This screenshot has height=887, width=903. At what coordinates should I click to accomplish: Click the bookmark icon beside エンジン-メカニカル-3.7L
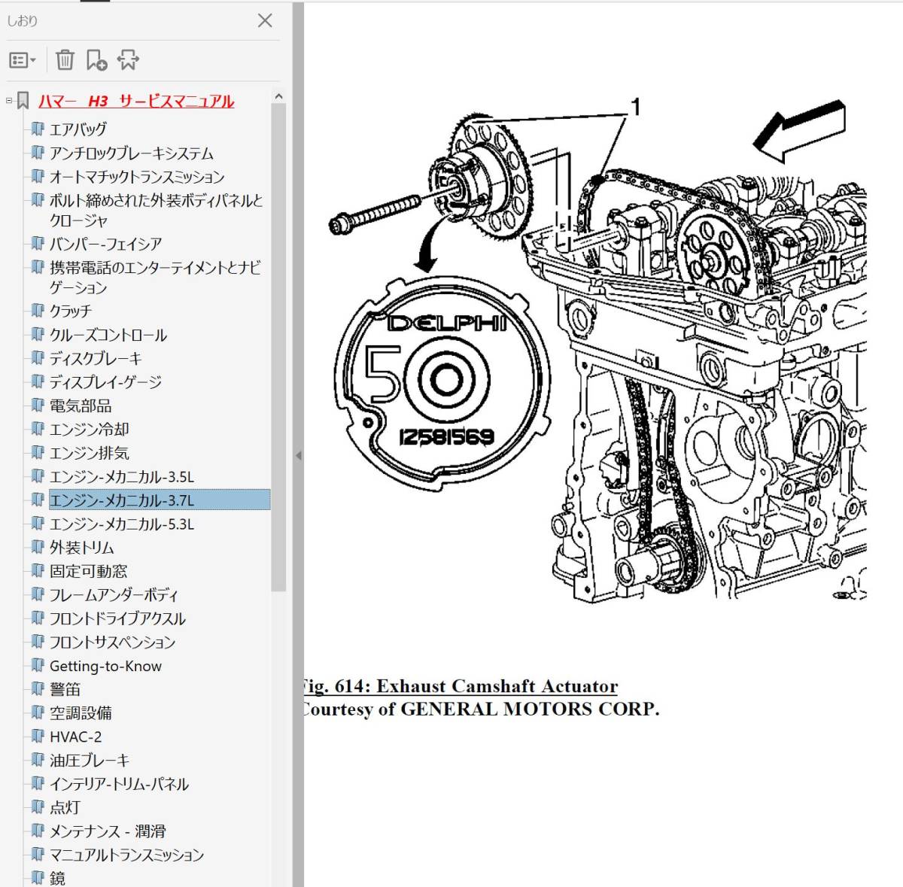click(x=38, y=500)
